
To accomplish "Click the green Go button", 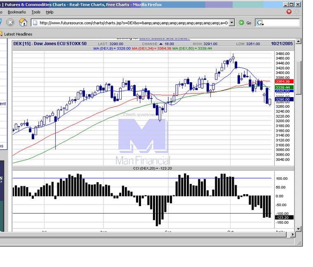I will point(245,23).
